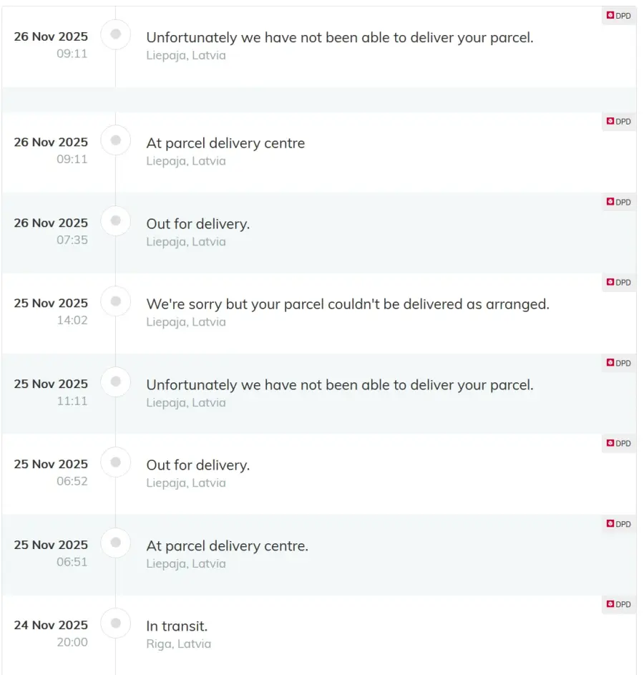
Task: Click DPD badge on the 25 Nov 06:52 entry
Action: [619, 444]
